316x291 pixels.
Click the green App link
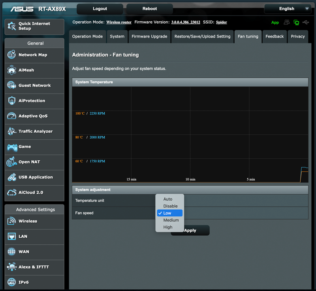click(x=275, y=23)
